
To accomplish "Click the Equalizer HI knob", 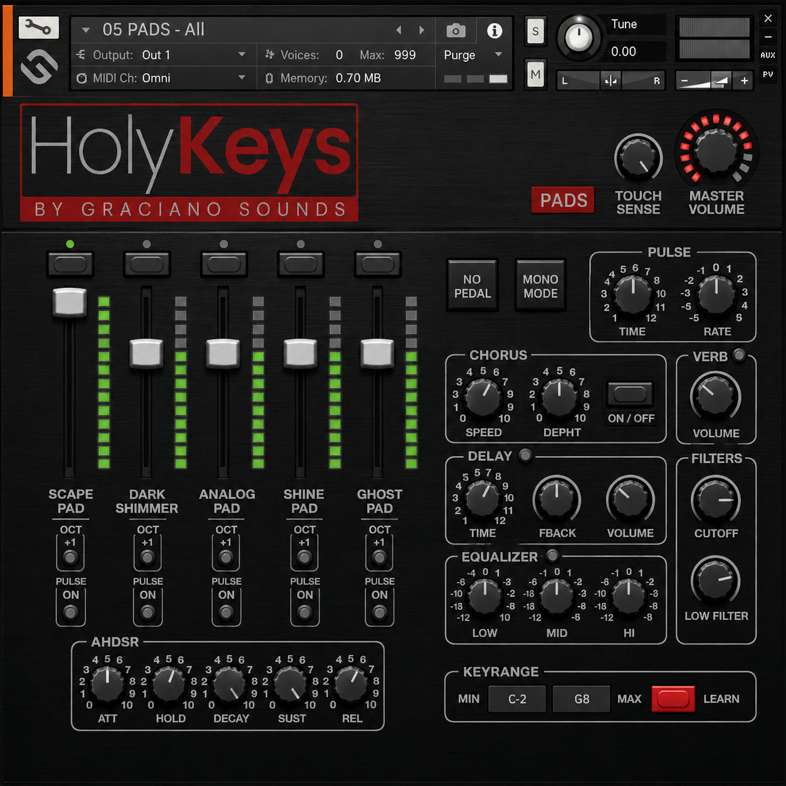I will point(628,597).
